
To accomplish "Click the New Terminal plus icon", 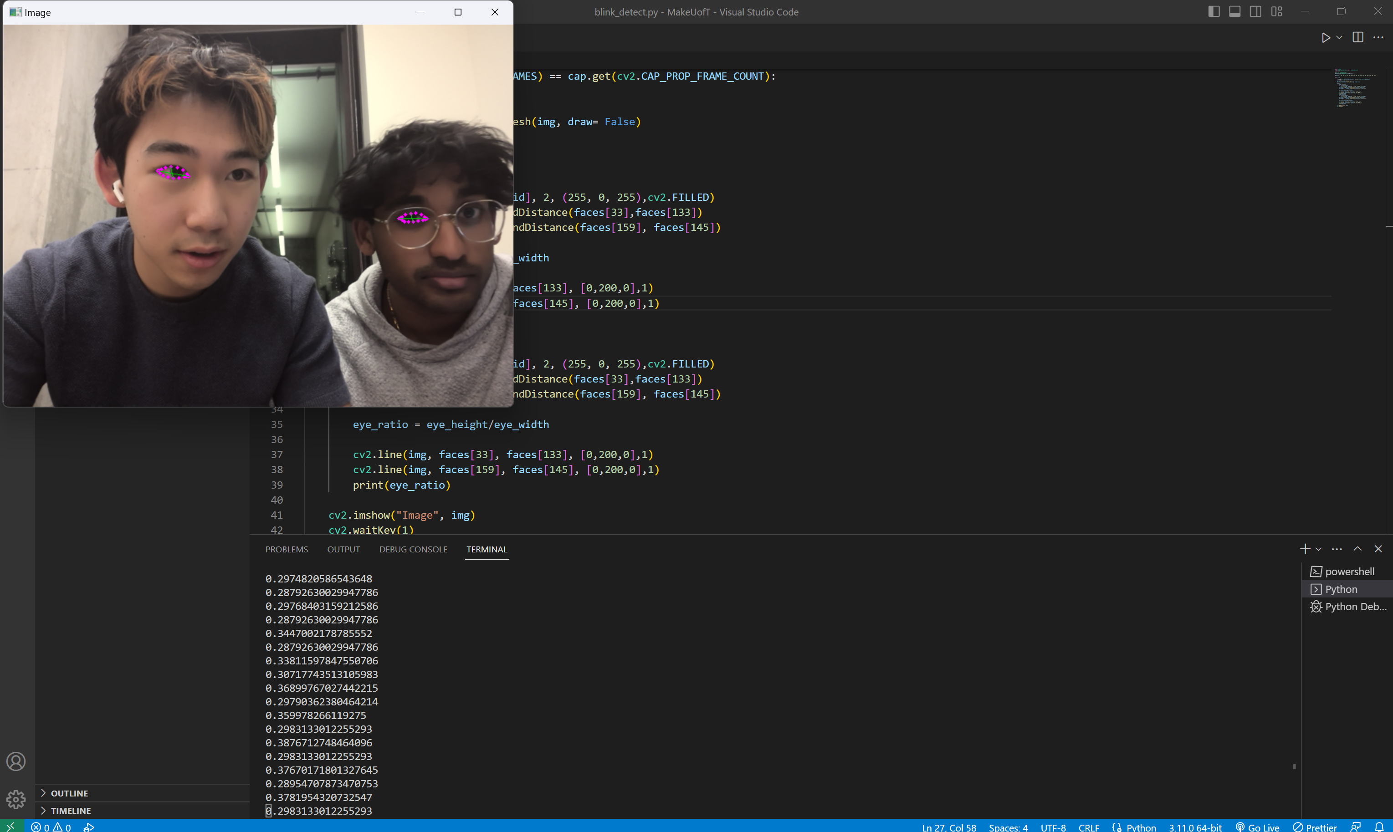I will pyautogui.click(x=1305, y=549).
